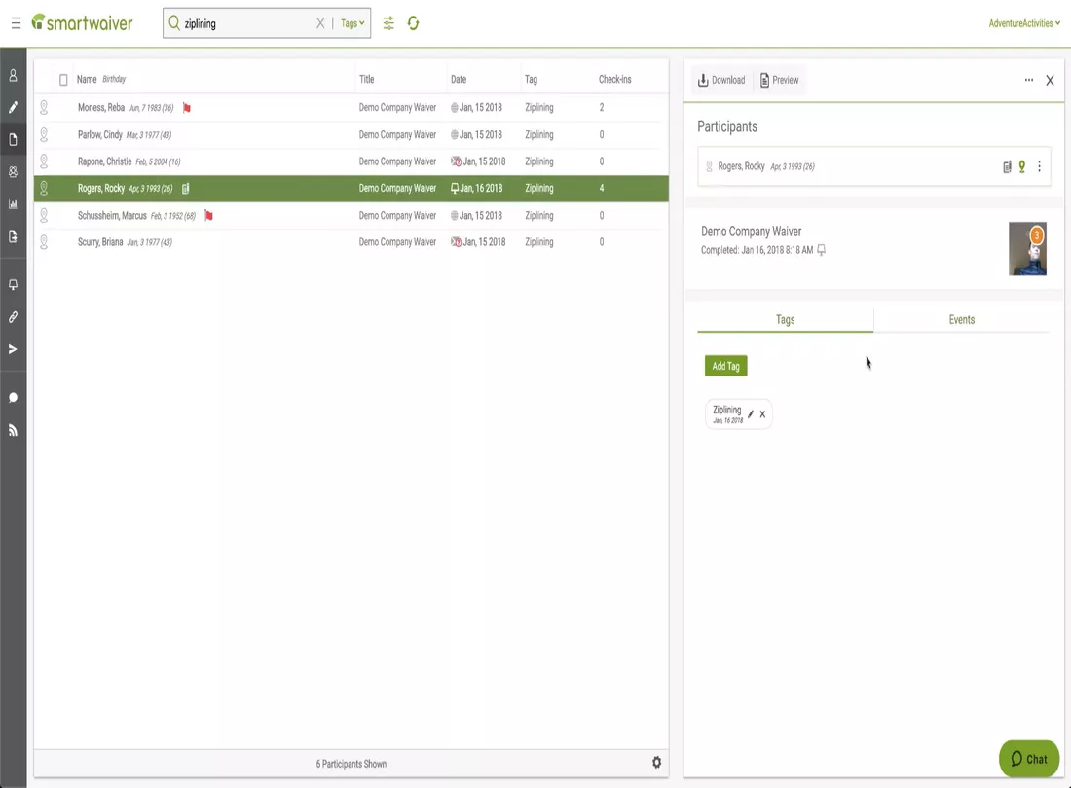Switch to the Events tab
This screenshot has height=788, width=1071.
961,320
